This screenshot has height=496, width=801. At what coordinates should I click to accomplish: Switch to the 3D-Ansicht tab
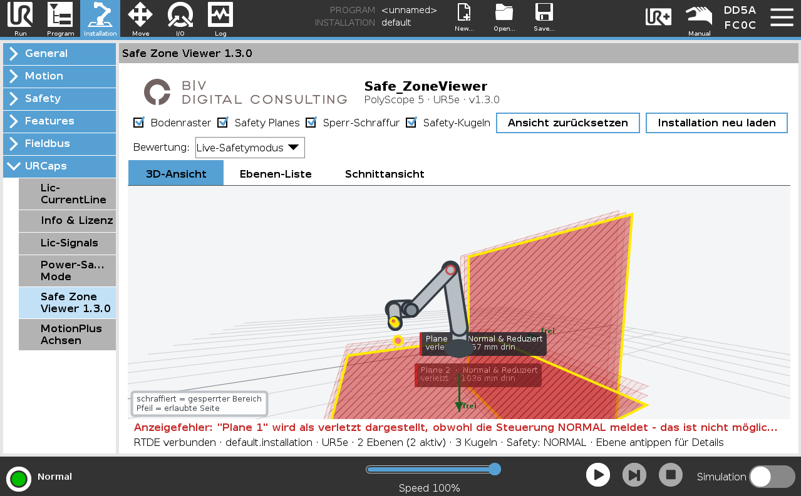pyautogui.click(x=176, y=173)
